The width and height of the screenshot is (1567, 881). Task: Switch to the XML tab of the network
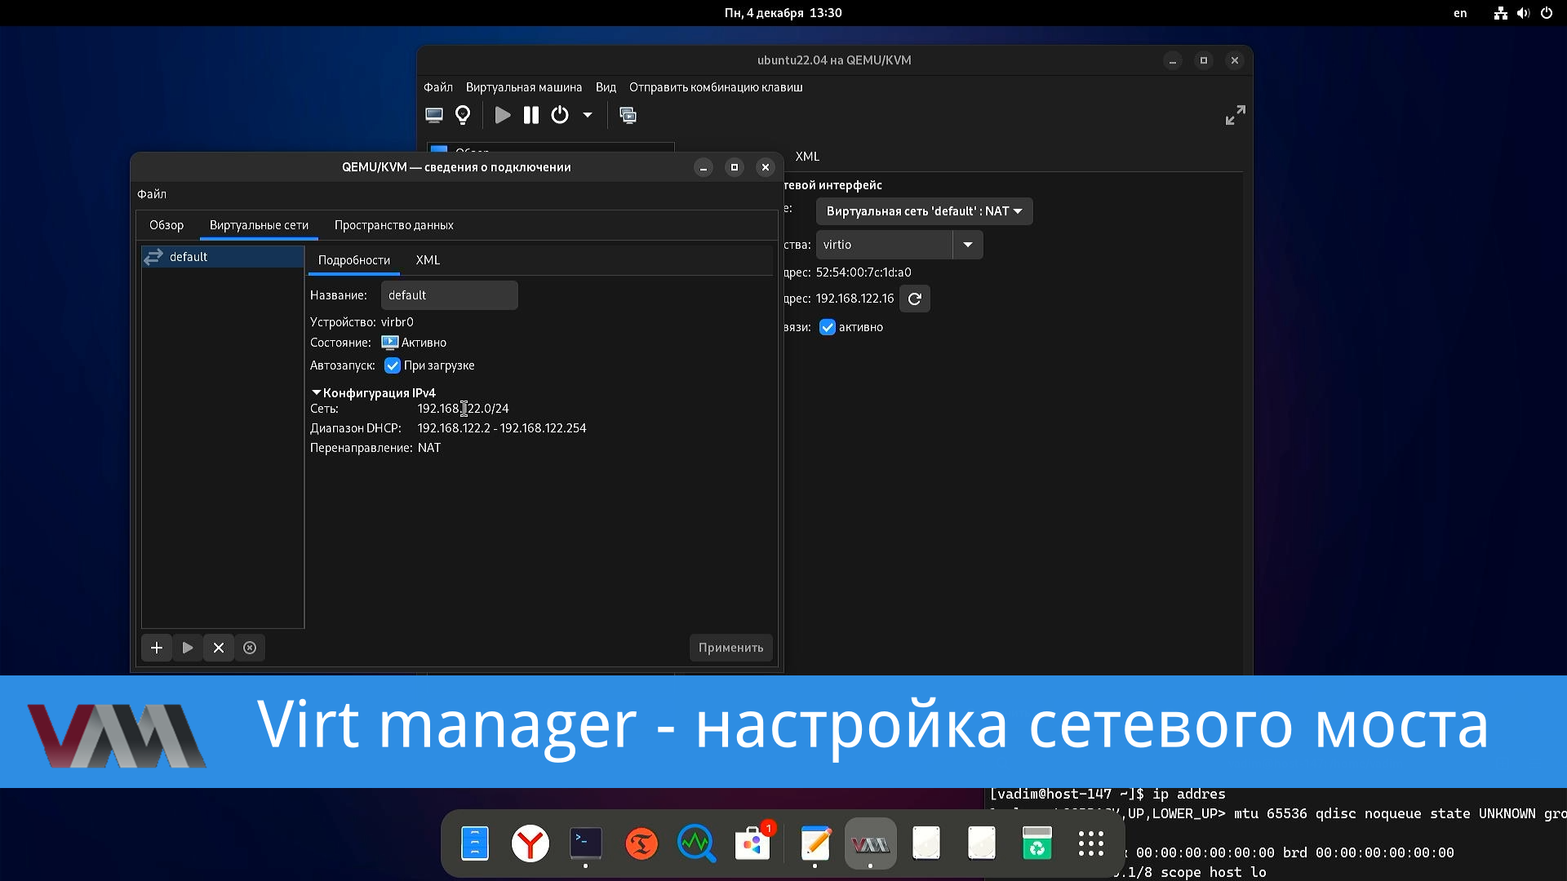[x=427, y=259]
